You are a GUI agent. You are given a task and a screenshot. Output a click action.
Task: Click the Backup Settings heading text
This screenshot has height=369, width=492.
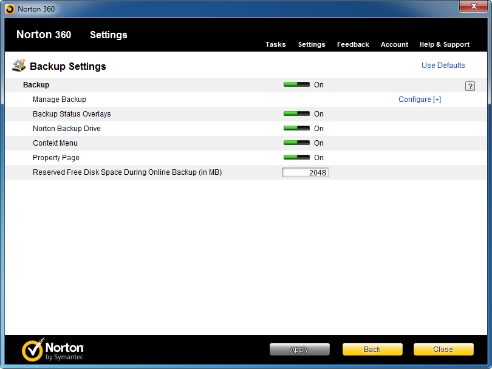click(x=68, y=67)
